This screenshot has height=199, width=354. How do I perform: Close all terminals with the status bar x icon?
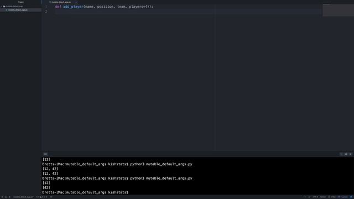coord(9,197)
